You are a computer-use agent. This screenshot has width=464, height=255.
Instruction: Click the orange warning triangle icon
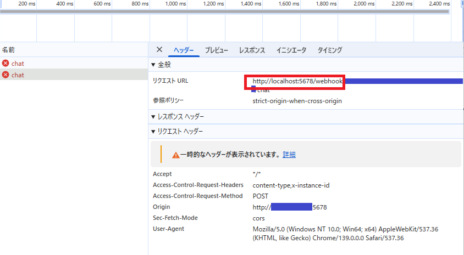tap(175, 155)
